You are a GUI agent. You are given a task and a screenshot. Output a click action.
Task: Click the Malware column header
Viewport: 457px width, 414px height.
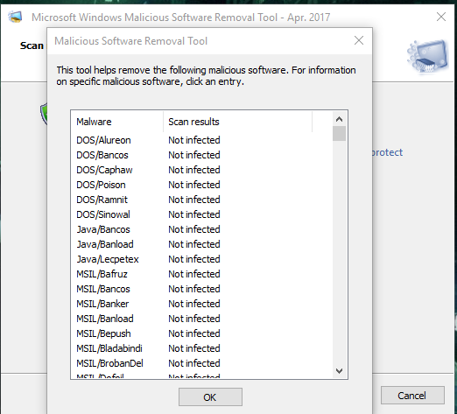(117, 122)
